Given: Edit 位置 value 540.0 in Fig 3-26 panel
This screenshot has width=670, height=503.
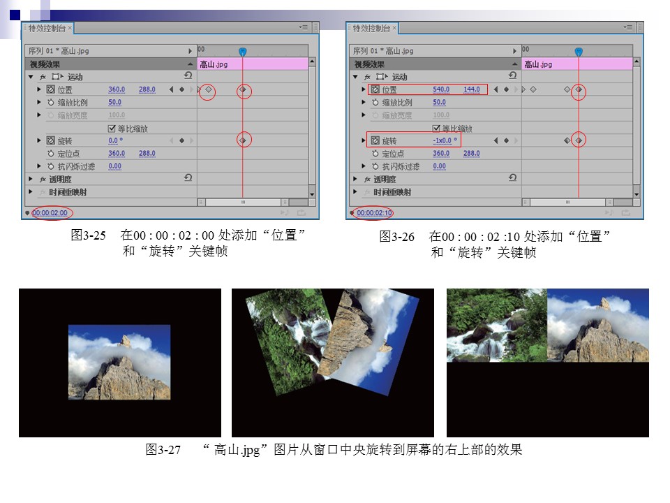Looking at the screenshot, I should [x=441, y=89].
